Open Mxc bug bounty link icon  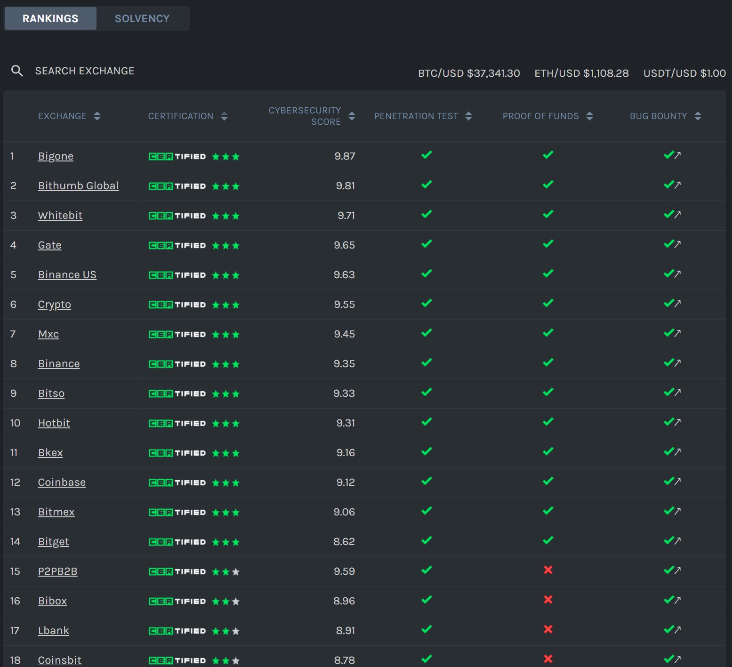[678, 333]
